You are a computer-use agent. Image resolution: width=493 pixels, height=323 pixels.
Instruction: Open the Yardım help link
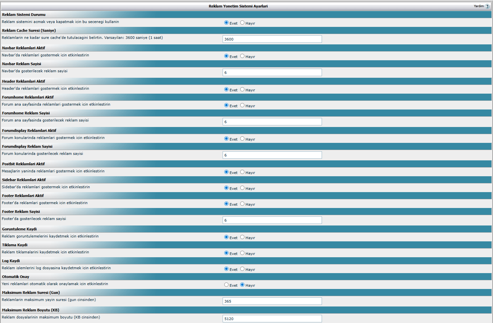[x=479, y=6]
